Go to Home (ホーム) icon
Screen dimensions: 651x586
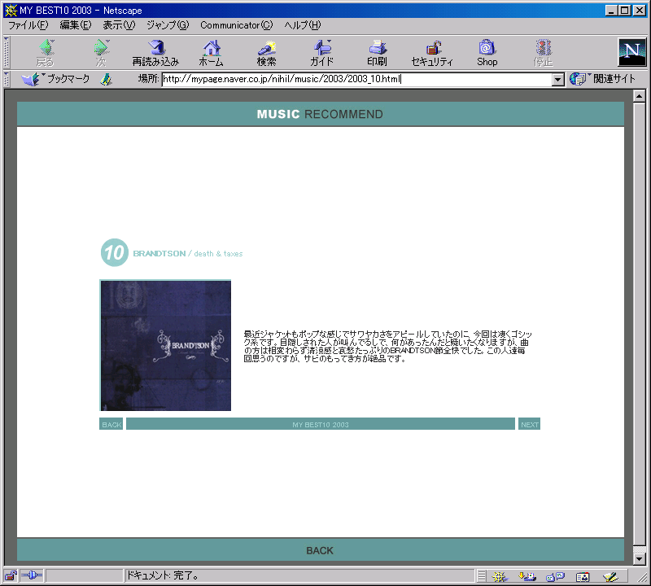click(x=212, y=53)
